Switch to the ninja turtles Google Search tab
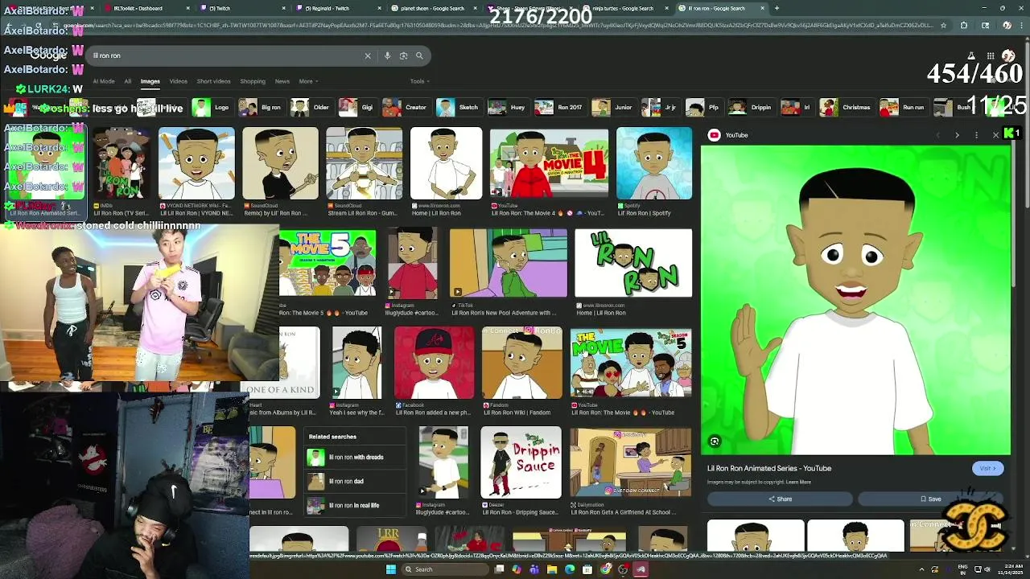This screenshot has width=1030, height=579. click(624, 8)
